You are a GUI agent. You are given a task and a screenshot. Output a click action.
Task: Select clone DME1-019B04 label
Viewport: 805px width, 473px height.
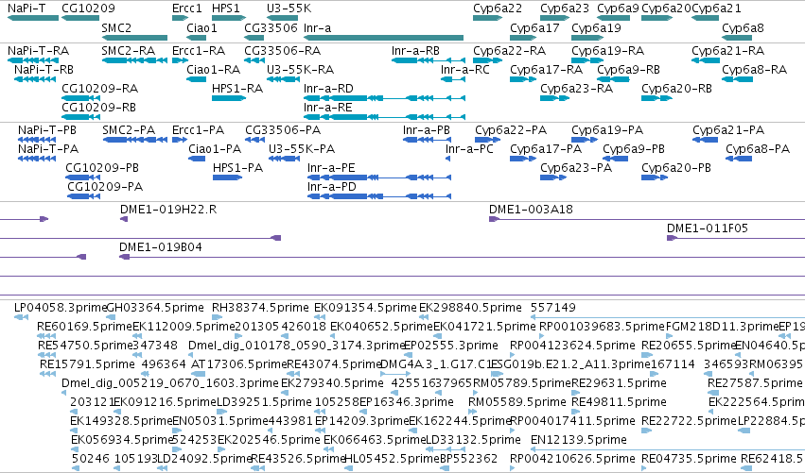coord(161,247)
